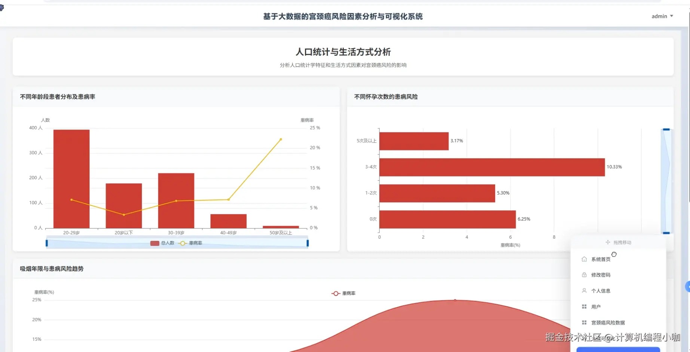Click the peak point on smoking trend curve
The height and width of the screenshot is (352, 690).
coord(455,300)
